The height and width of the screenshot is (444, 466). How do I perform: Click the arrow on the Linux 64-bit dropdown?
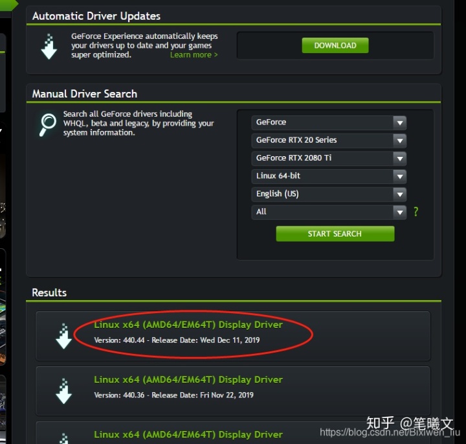click(400, 176)
